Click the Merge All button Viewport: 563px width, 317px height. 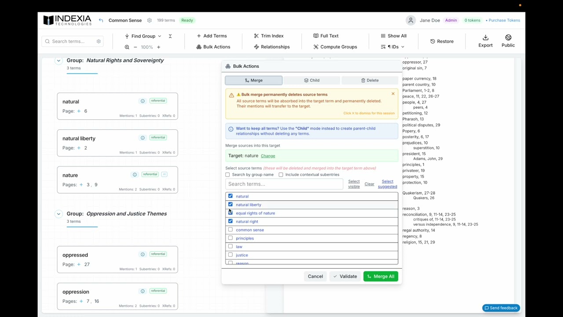point(381,276)
